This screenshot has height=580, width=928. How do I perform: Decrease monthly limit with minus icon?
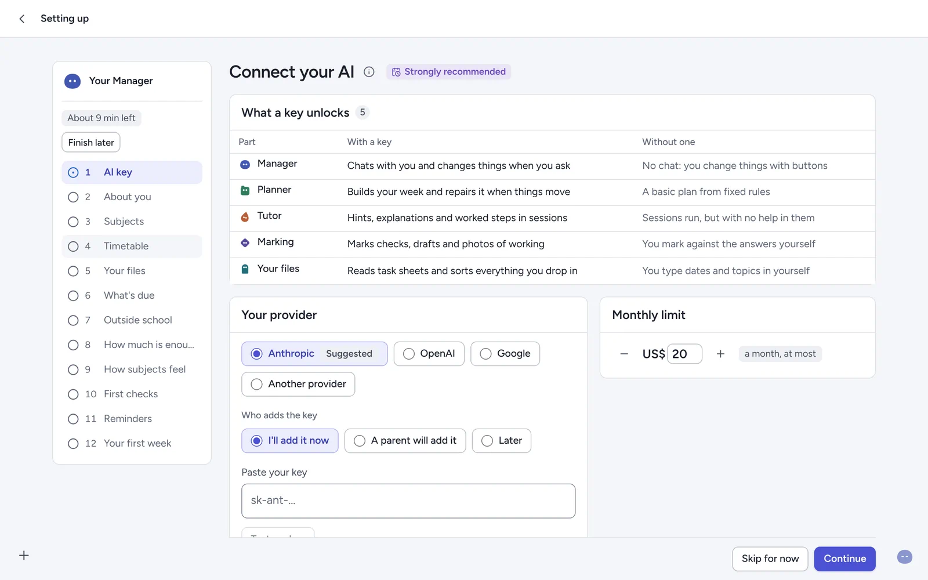pyautogui.click(x=624, y=354)
